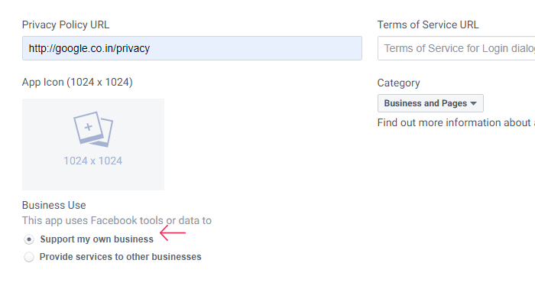Focus the Terms of Service URL field
Viewport: 535px width, 286px height.
coord(456,48)
